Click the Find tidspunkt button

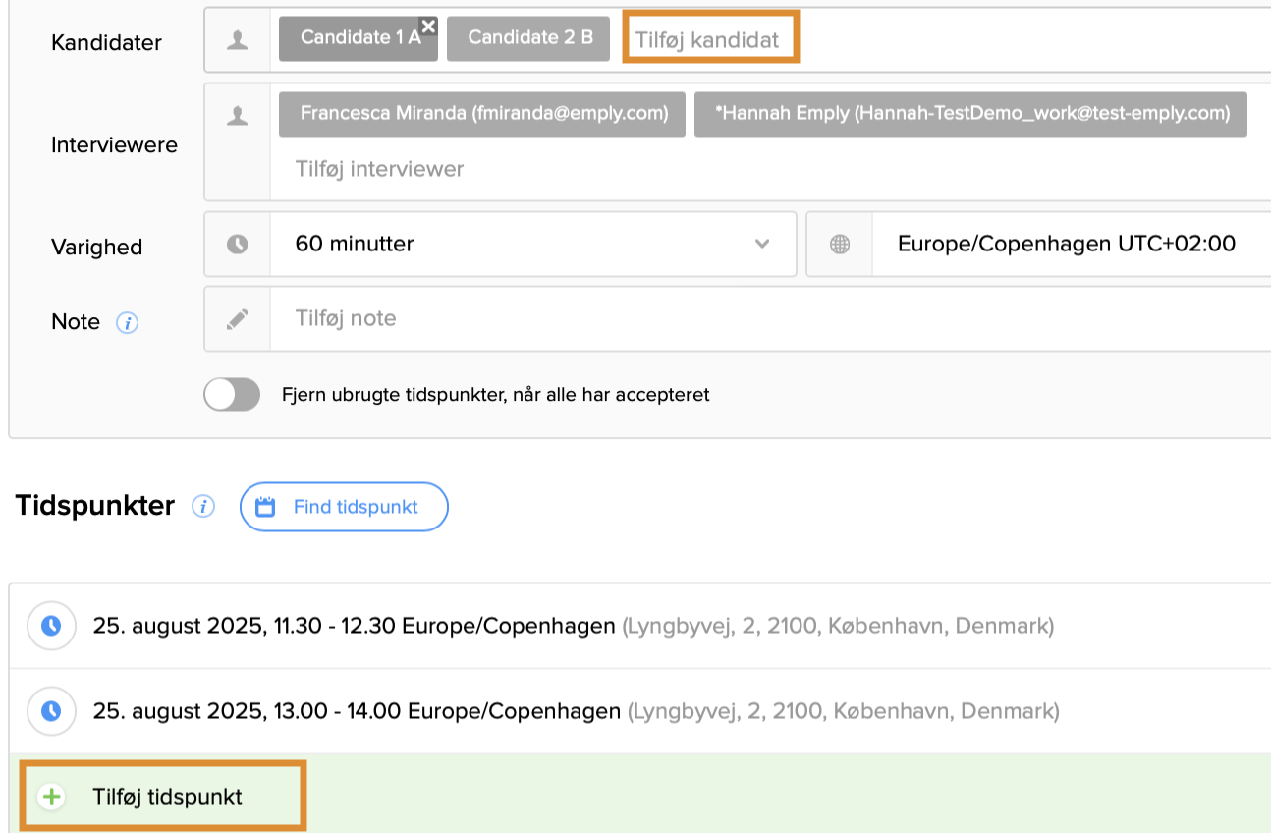click(x=344, y=507)
